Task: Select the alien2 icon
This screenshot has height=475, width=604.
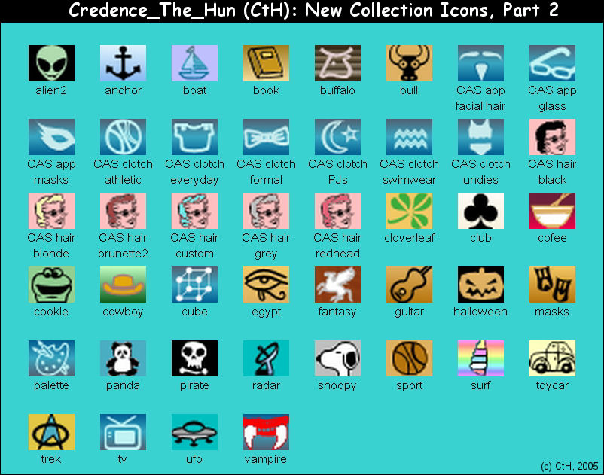Action: 51,62
